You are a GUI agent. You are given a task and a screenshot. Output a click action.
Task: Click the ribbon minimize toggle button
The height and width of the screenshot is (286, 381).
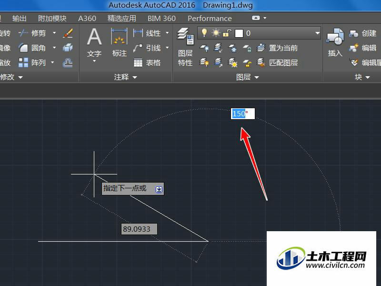(256, 18)
